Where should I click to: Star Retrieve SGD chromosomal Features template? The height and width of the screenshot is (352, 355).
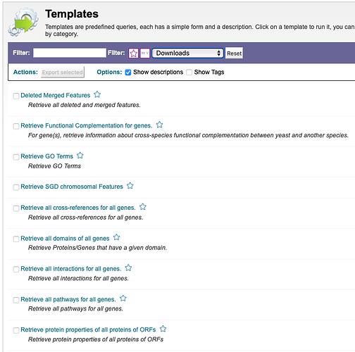pos(130,186)
